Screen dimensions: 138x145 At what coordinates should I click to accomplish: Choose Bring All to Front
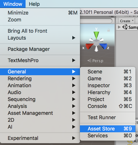(40, 31)
